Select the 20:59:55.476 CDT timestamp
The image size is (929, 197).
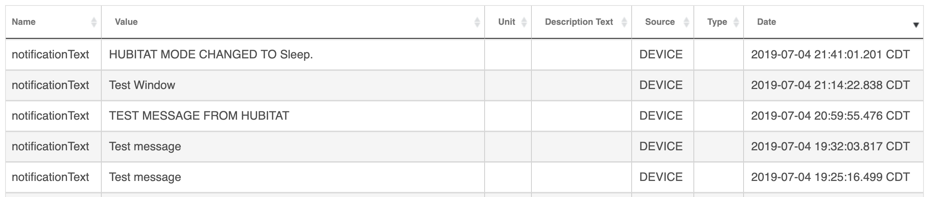(x=830, y=116)
